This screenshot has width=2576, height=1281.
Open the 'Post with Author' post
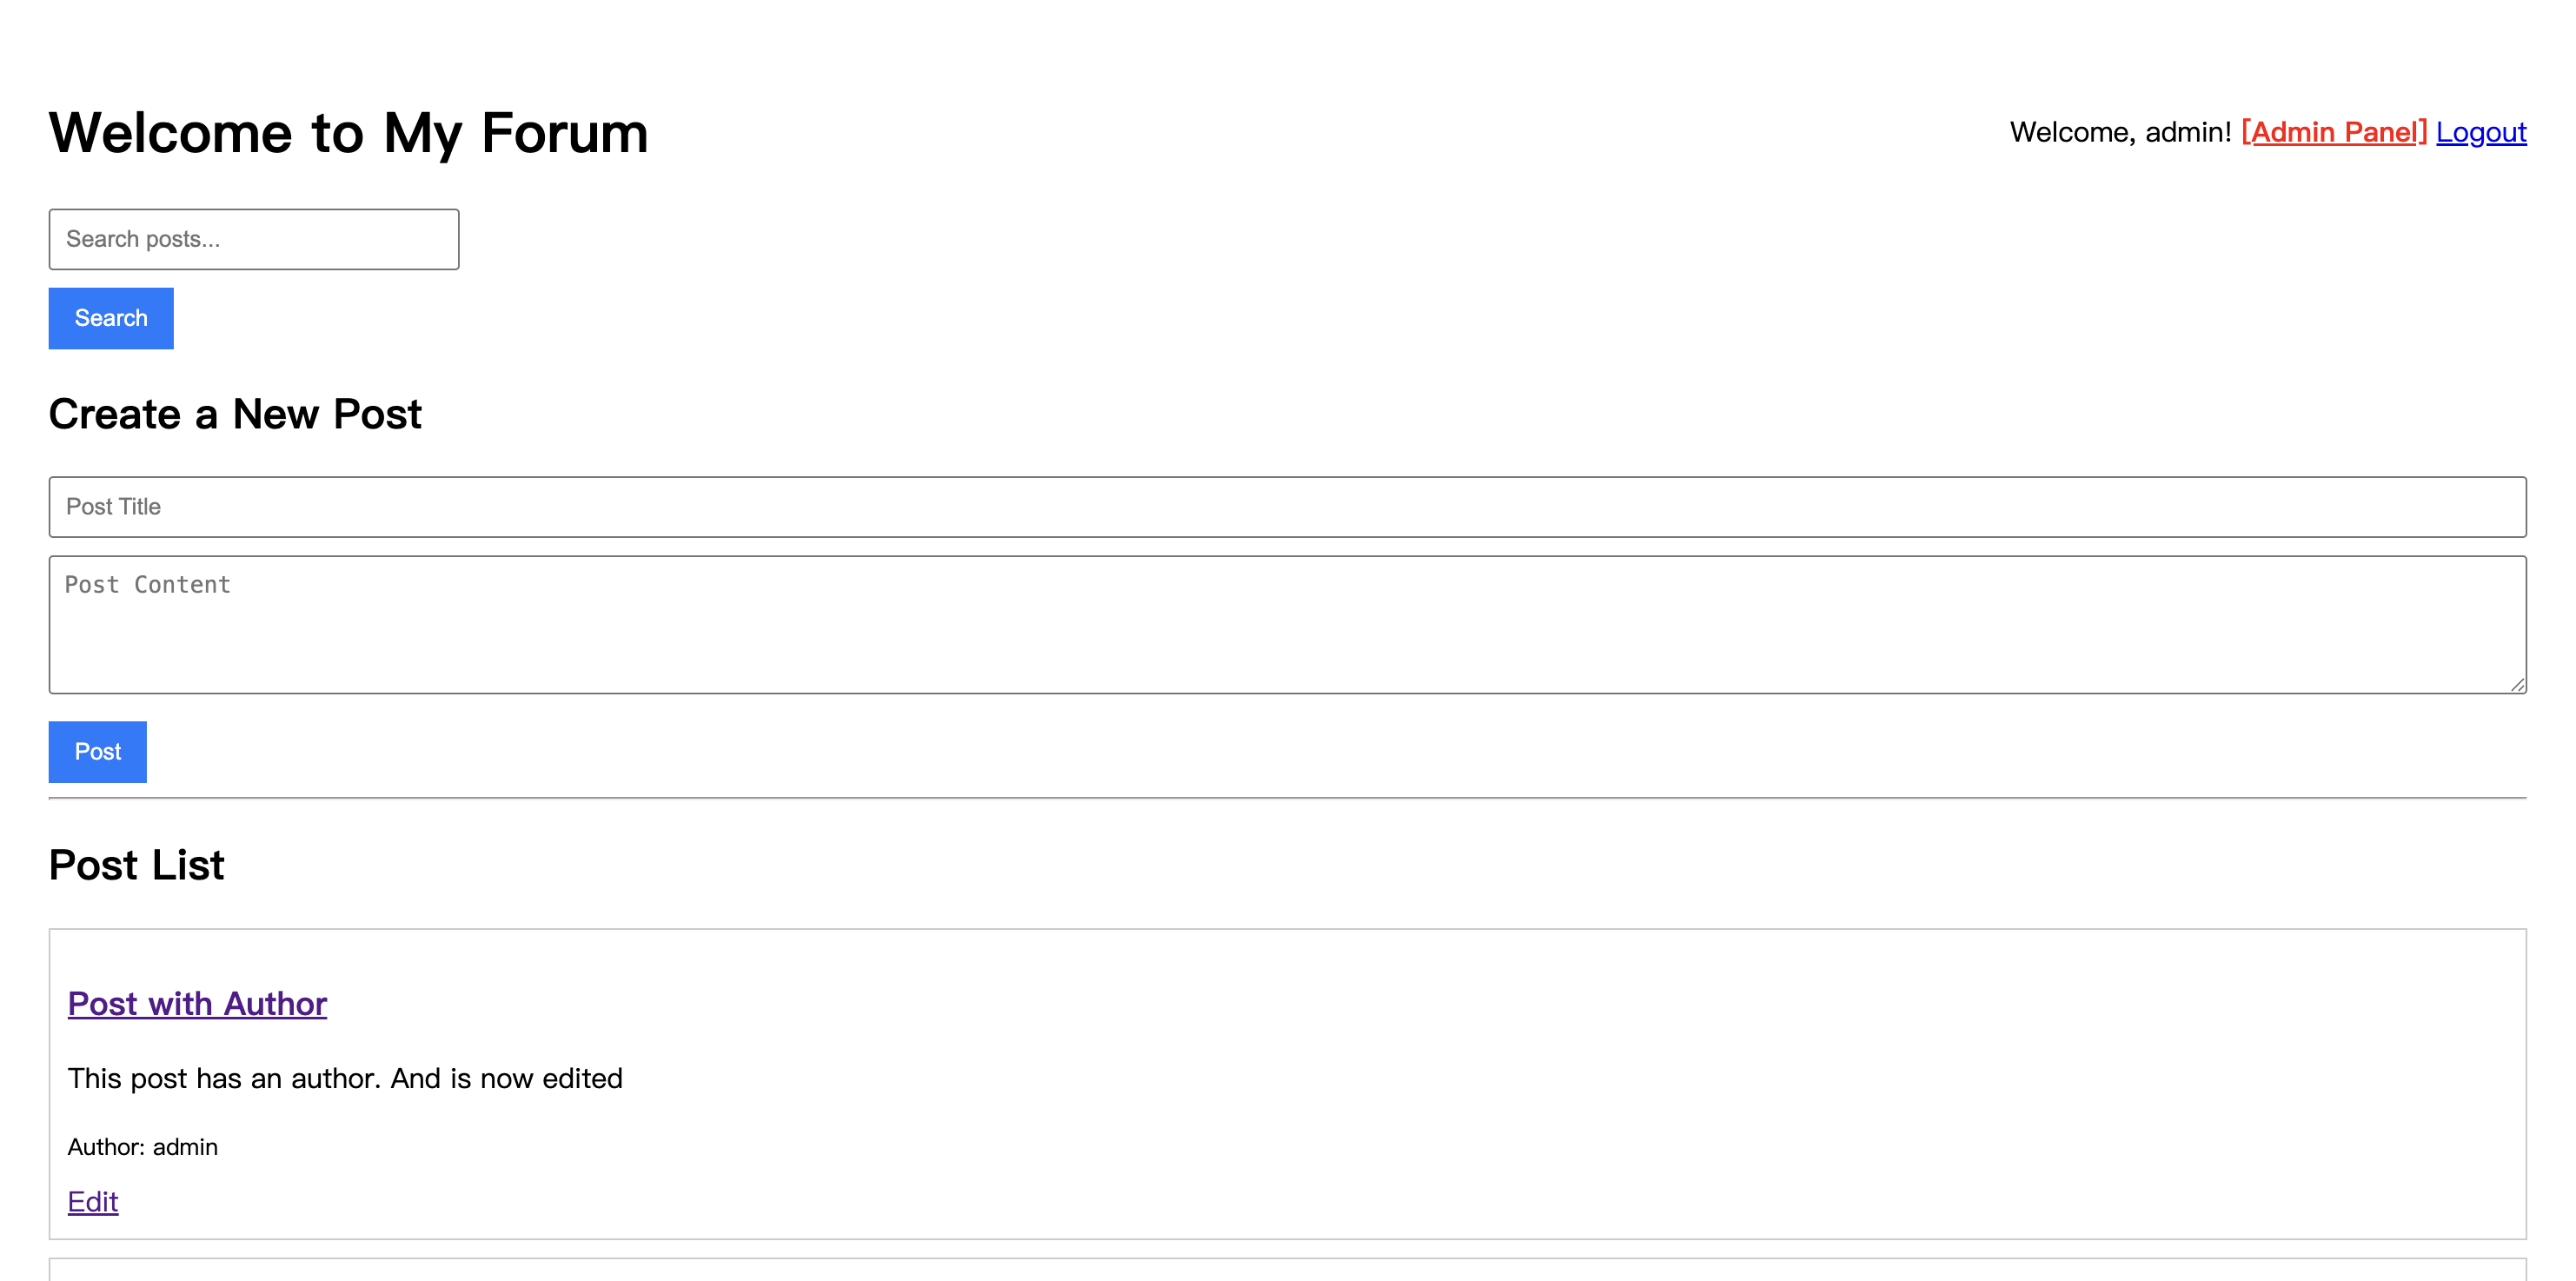197,1004
